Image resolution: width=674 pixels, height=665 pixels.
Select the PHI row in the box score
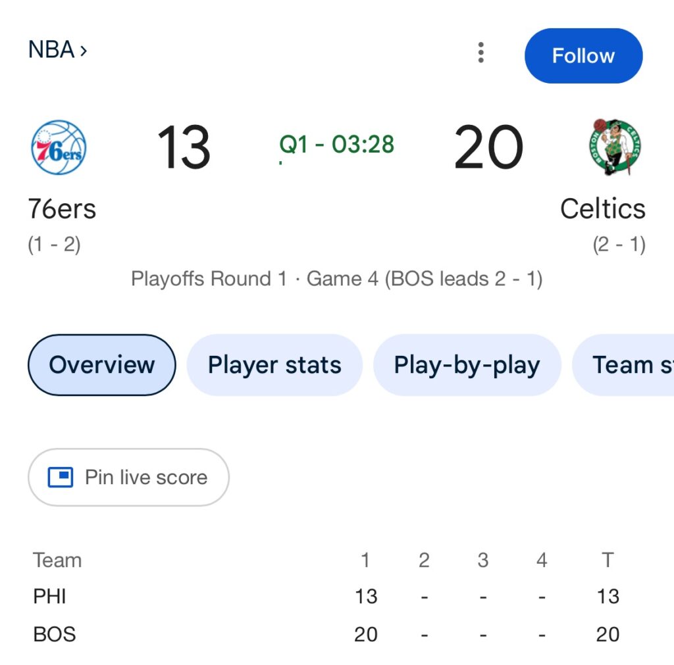50,597
